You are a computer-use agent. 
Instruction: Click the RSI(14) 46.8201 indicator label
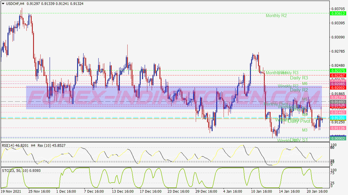tap(15, 145)
